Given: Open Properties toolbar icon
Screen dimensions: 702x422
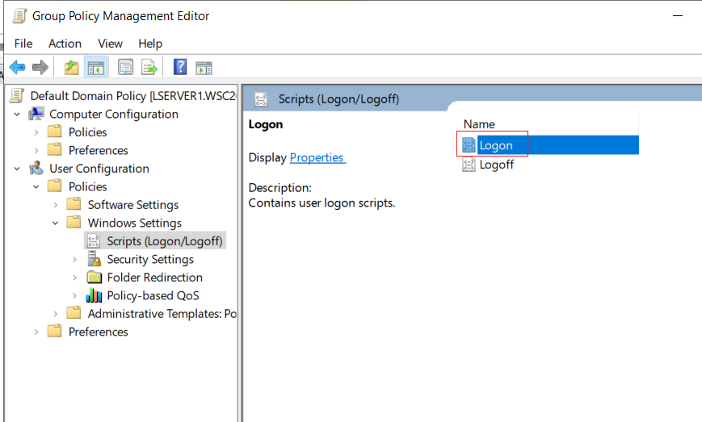Looking at the screenshot, I should click(125, 68).
